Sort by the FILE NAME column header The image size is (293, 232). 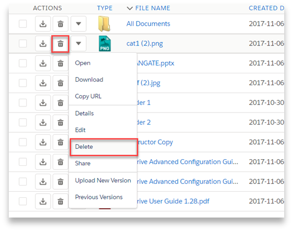tap(152, 8)
